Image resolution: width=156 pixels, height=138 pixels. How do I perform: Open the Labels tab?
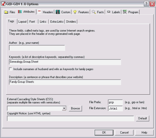coord(113,12)
